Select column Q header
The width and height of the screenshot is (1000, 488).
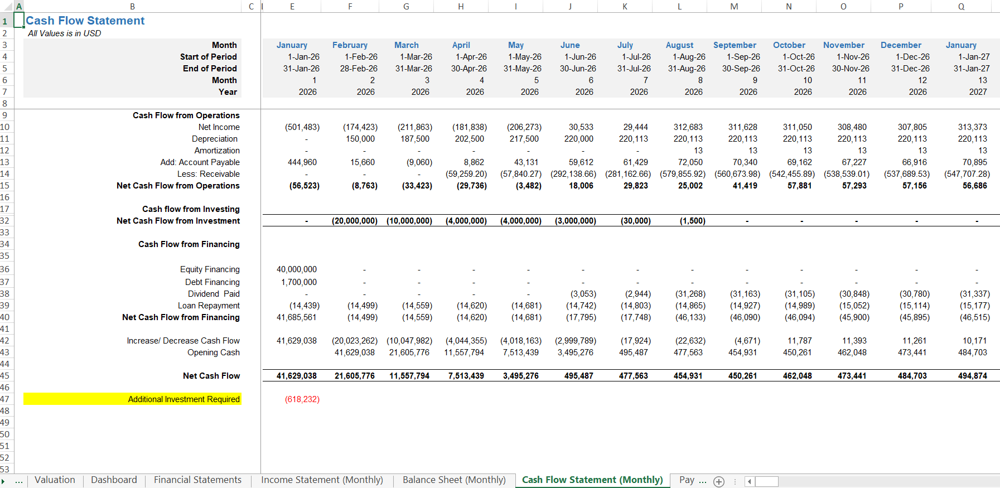(961, 6)
